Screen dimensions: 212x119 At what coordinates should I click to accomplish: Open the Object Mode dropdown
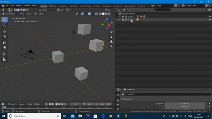10,14
